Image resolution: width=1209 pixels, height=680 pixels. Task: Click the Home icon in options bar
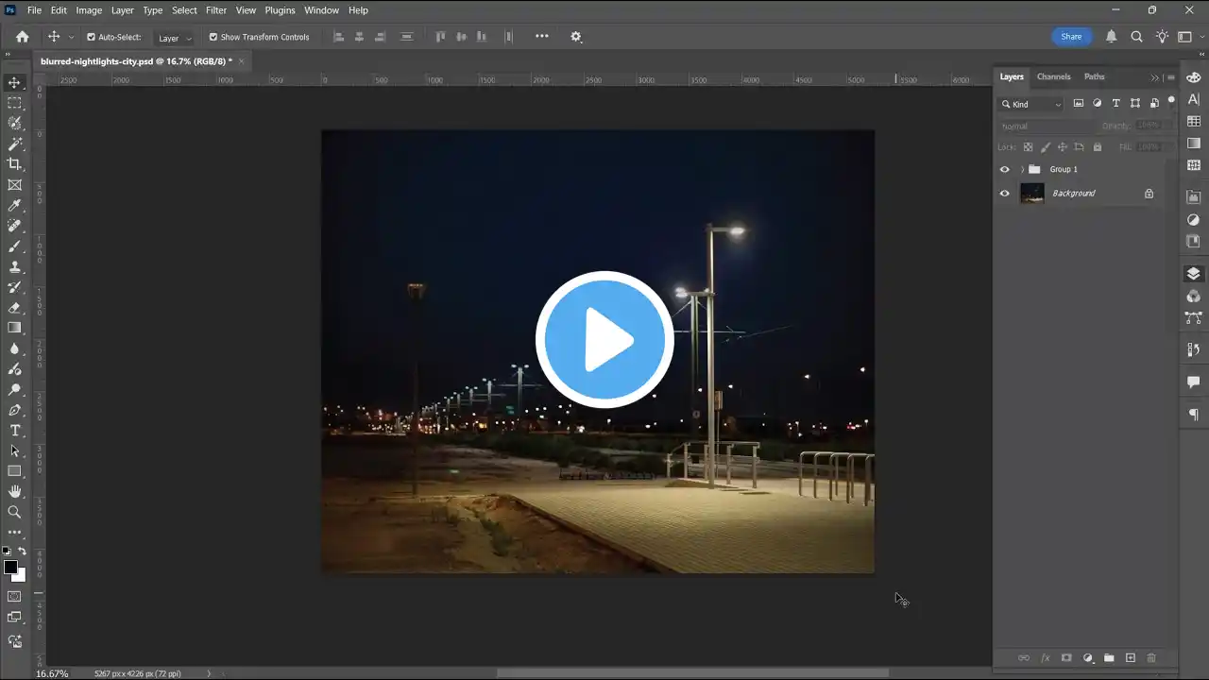(x=23, y=37)
